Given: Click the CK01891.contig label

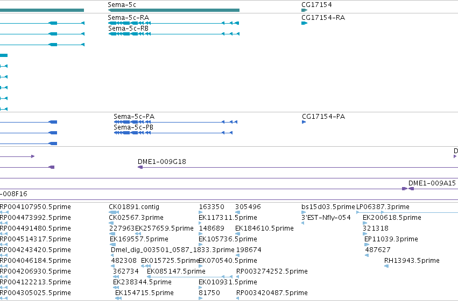Looking at the screenshot, I should (134, 207).
